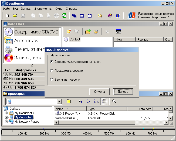Click the scroll left arrow in Проводник list

pos(56,123)
